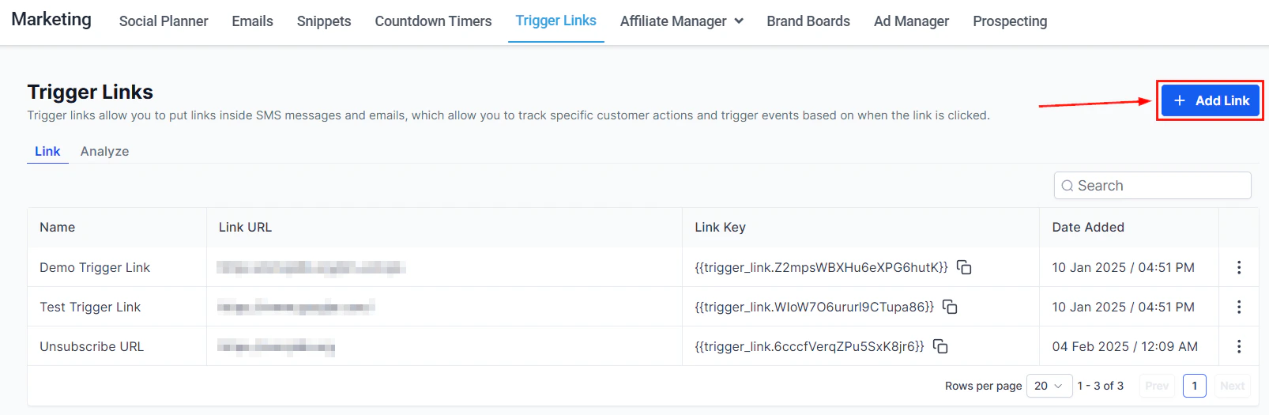Open the rows per page selector

pos(1049,386)
